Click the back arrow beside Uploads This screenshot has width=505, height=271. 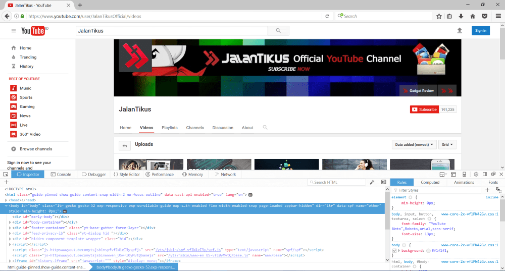click(x=125, y=145)
